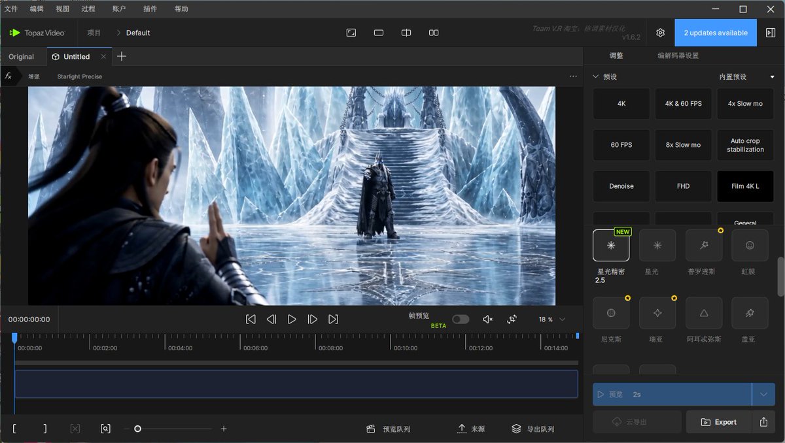Select the split-screen comparison view icon
This screenshot has height=443, width=785.
pos(406,33)
